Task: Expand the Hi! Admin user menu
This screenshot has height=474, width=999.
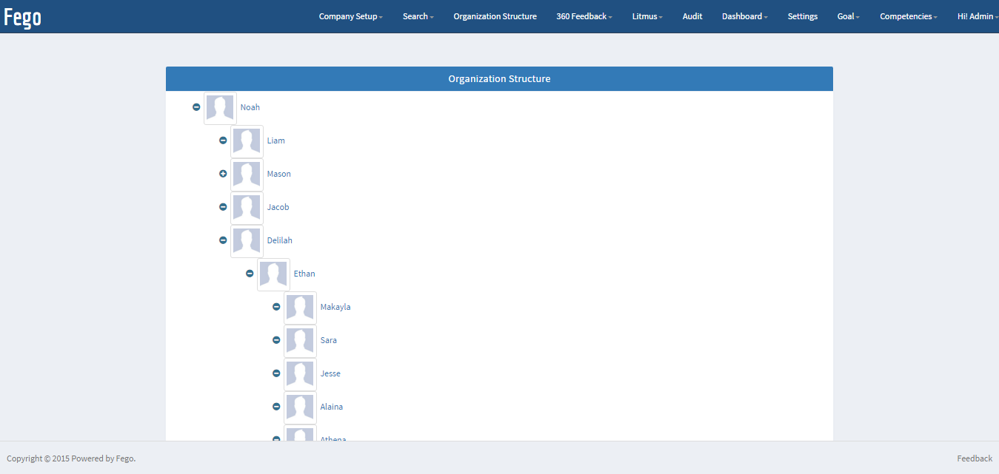Action: [x=977, y=16]
